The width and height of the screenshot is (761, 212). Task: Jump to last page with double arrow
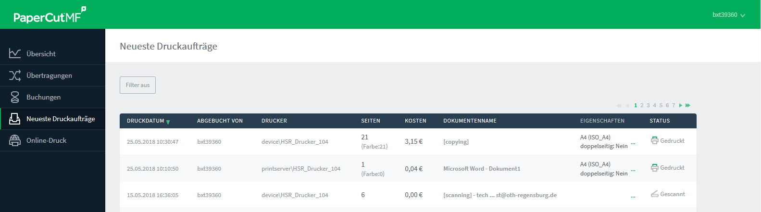pos(688,105)
